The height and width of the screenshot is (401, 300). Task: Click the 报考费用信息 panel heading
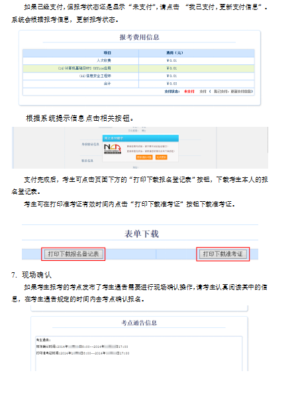click(139, 38)
